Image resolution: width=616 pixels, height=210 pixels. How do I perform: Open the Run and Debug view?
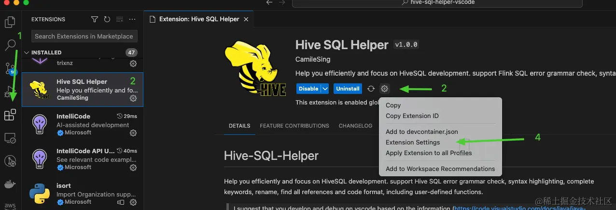[10, 92]
